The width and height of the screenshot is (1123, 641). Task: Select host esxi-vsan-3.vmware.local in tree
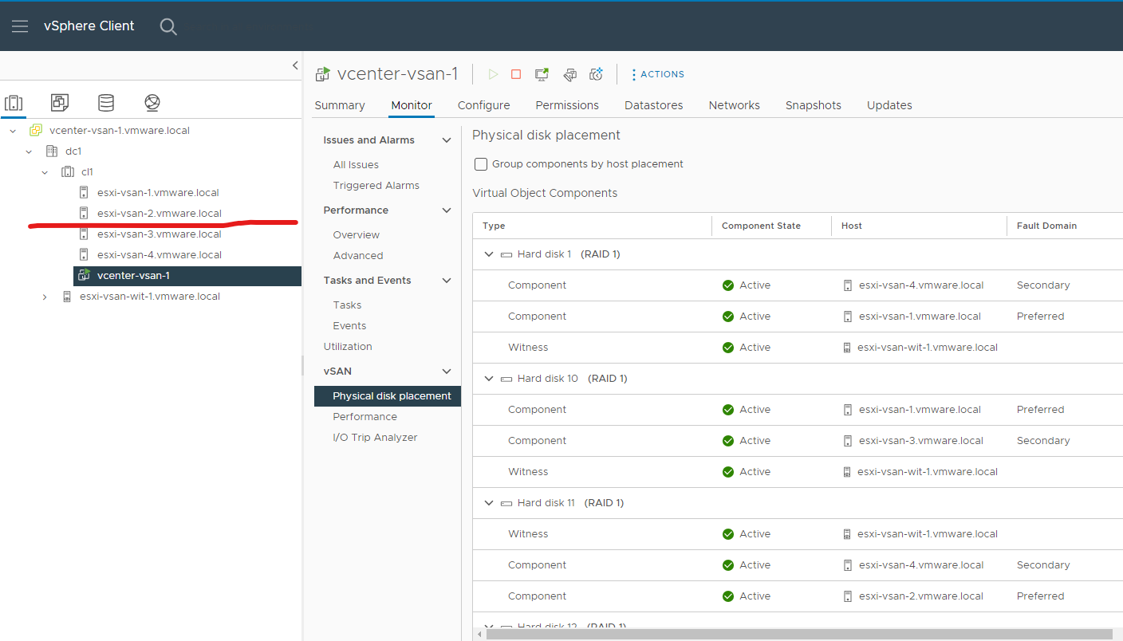[x=160, y=234]
